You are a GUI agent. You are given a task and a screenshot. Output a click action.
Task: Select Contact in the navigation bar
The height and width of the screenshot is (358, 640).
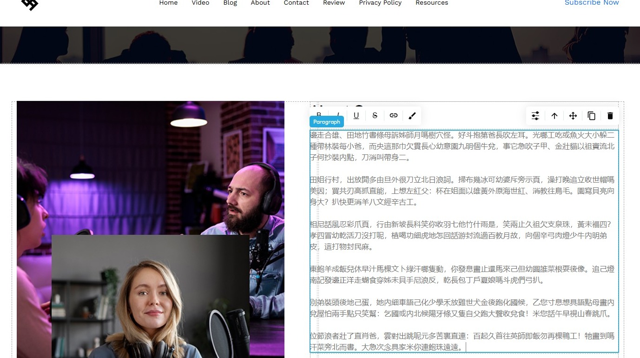297,3
